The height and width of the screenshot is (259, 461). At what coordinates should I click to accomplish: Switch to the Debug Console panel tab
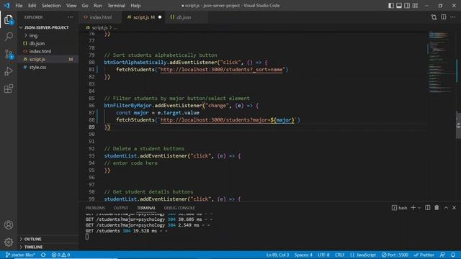click(x=179, y=208)
